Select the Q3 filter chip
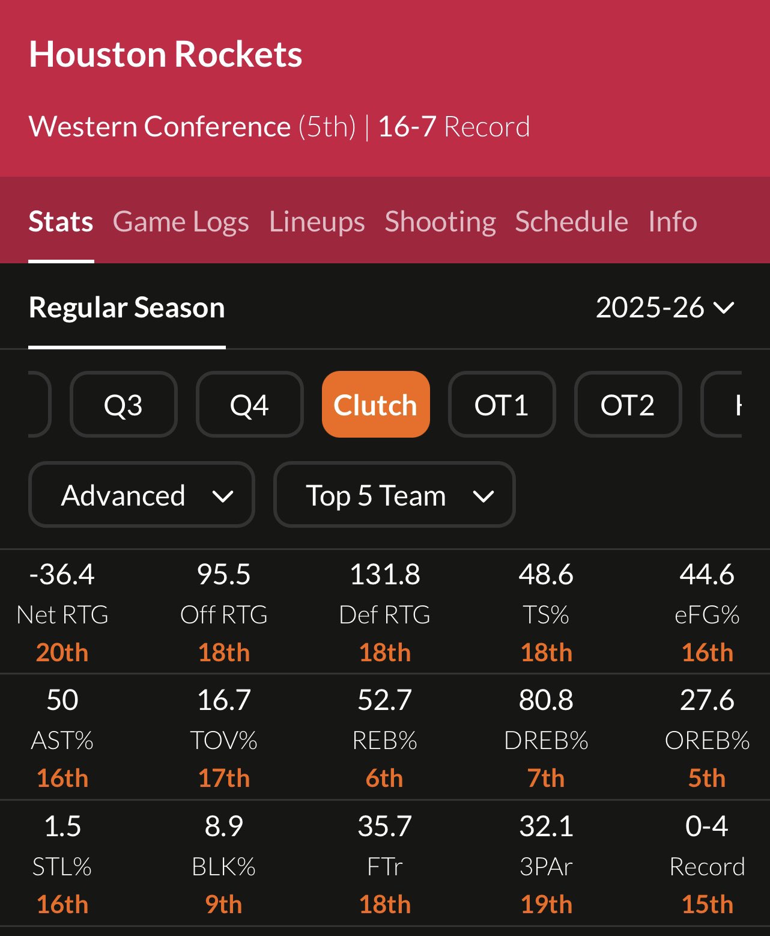770x936 pixels. click(x=123, y=405)
